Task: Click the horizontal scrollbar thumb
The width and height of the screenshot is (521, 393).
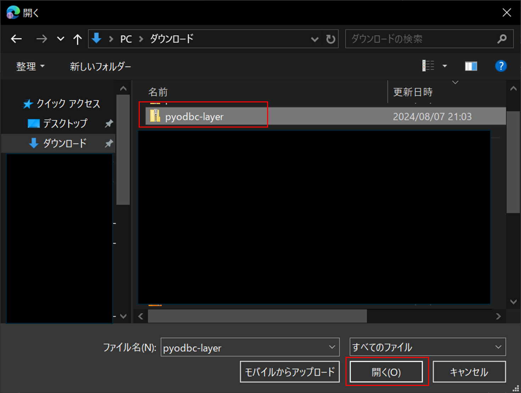Action: click(257, 316)
